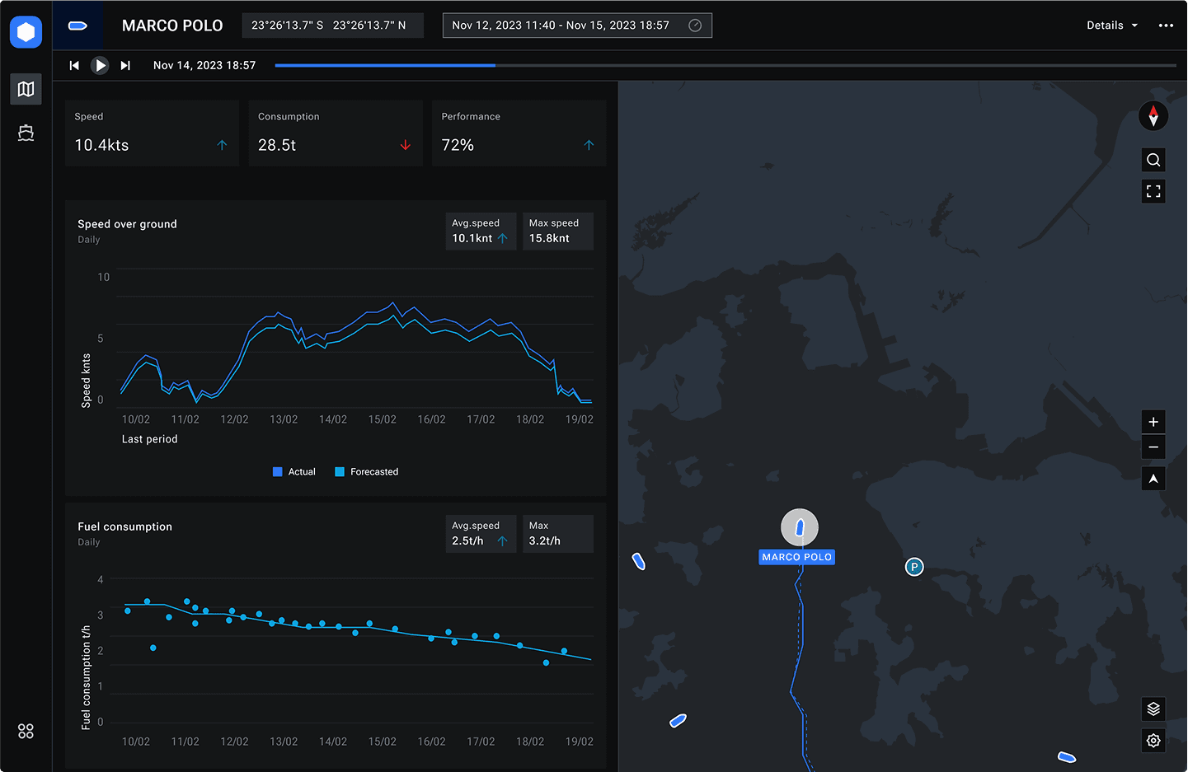Click Fuel consumption chart title
Screen dimensions: 1188x772
124,526
